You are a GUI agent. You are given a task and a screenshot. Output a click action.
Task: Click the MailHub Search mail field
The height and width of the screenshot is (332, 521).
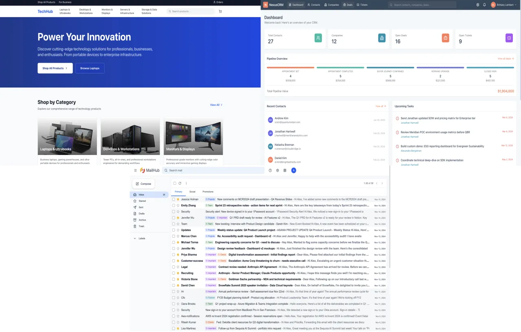pos(213,170)
